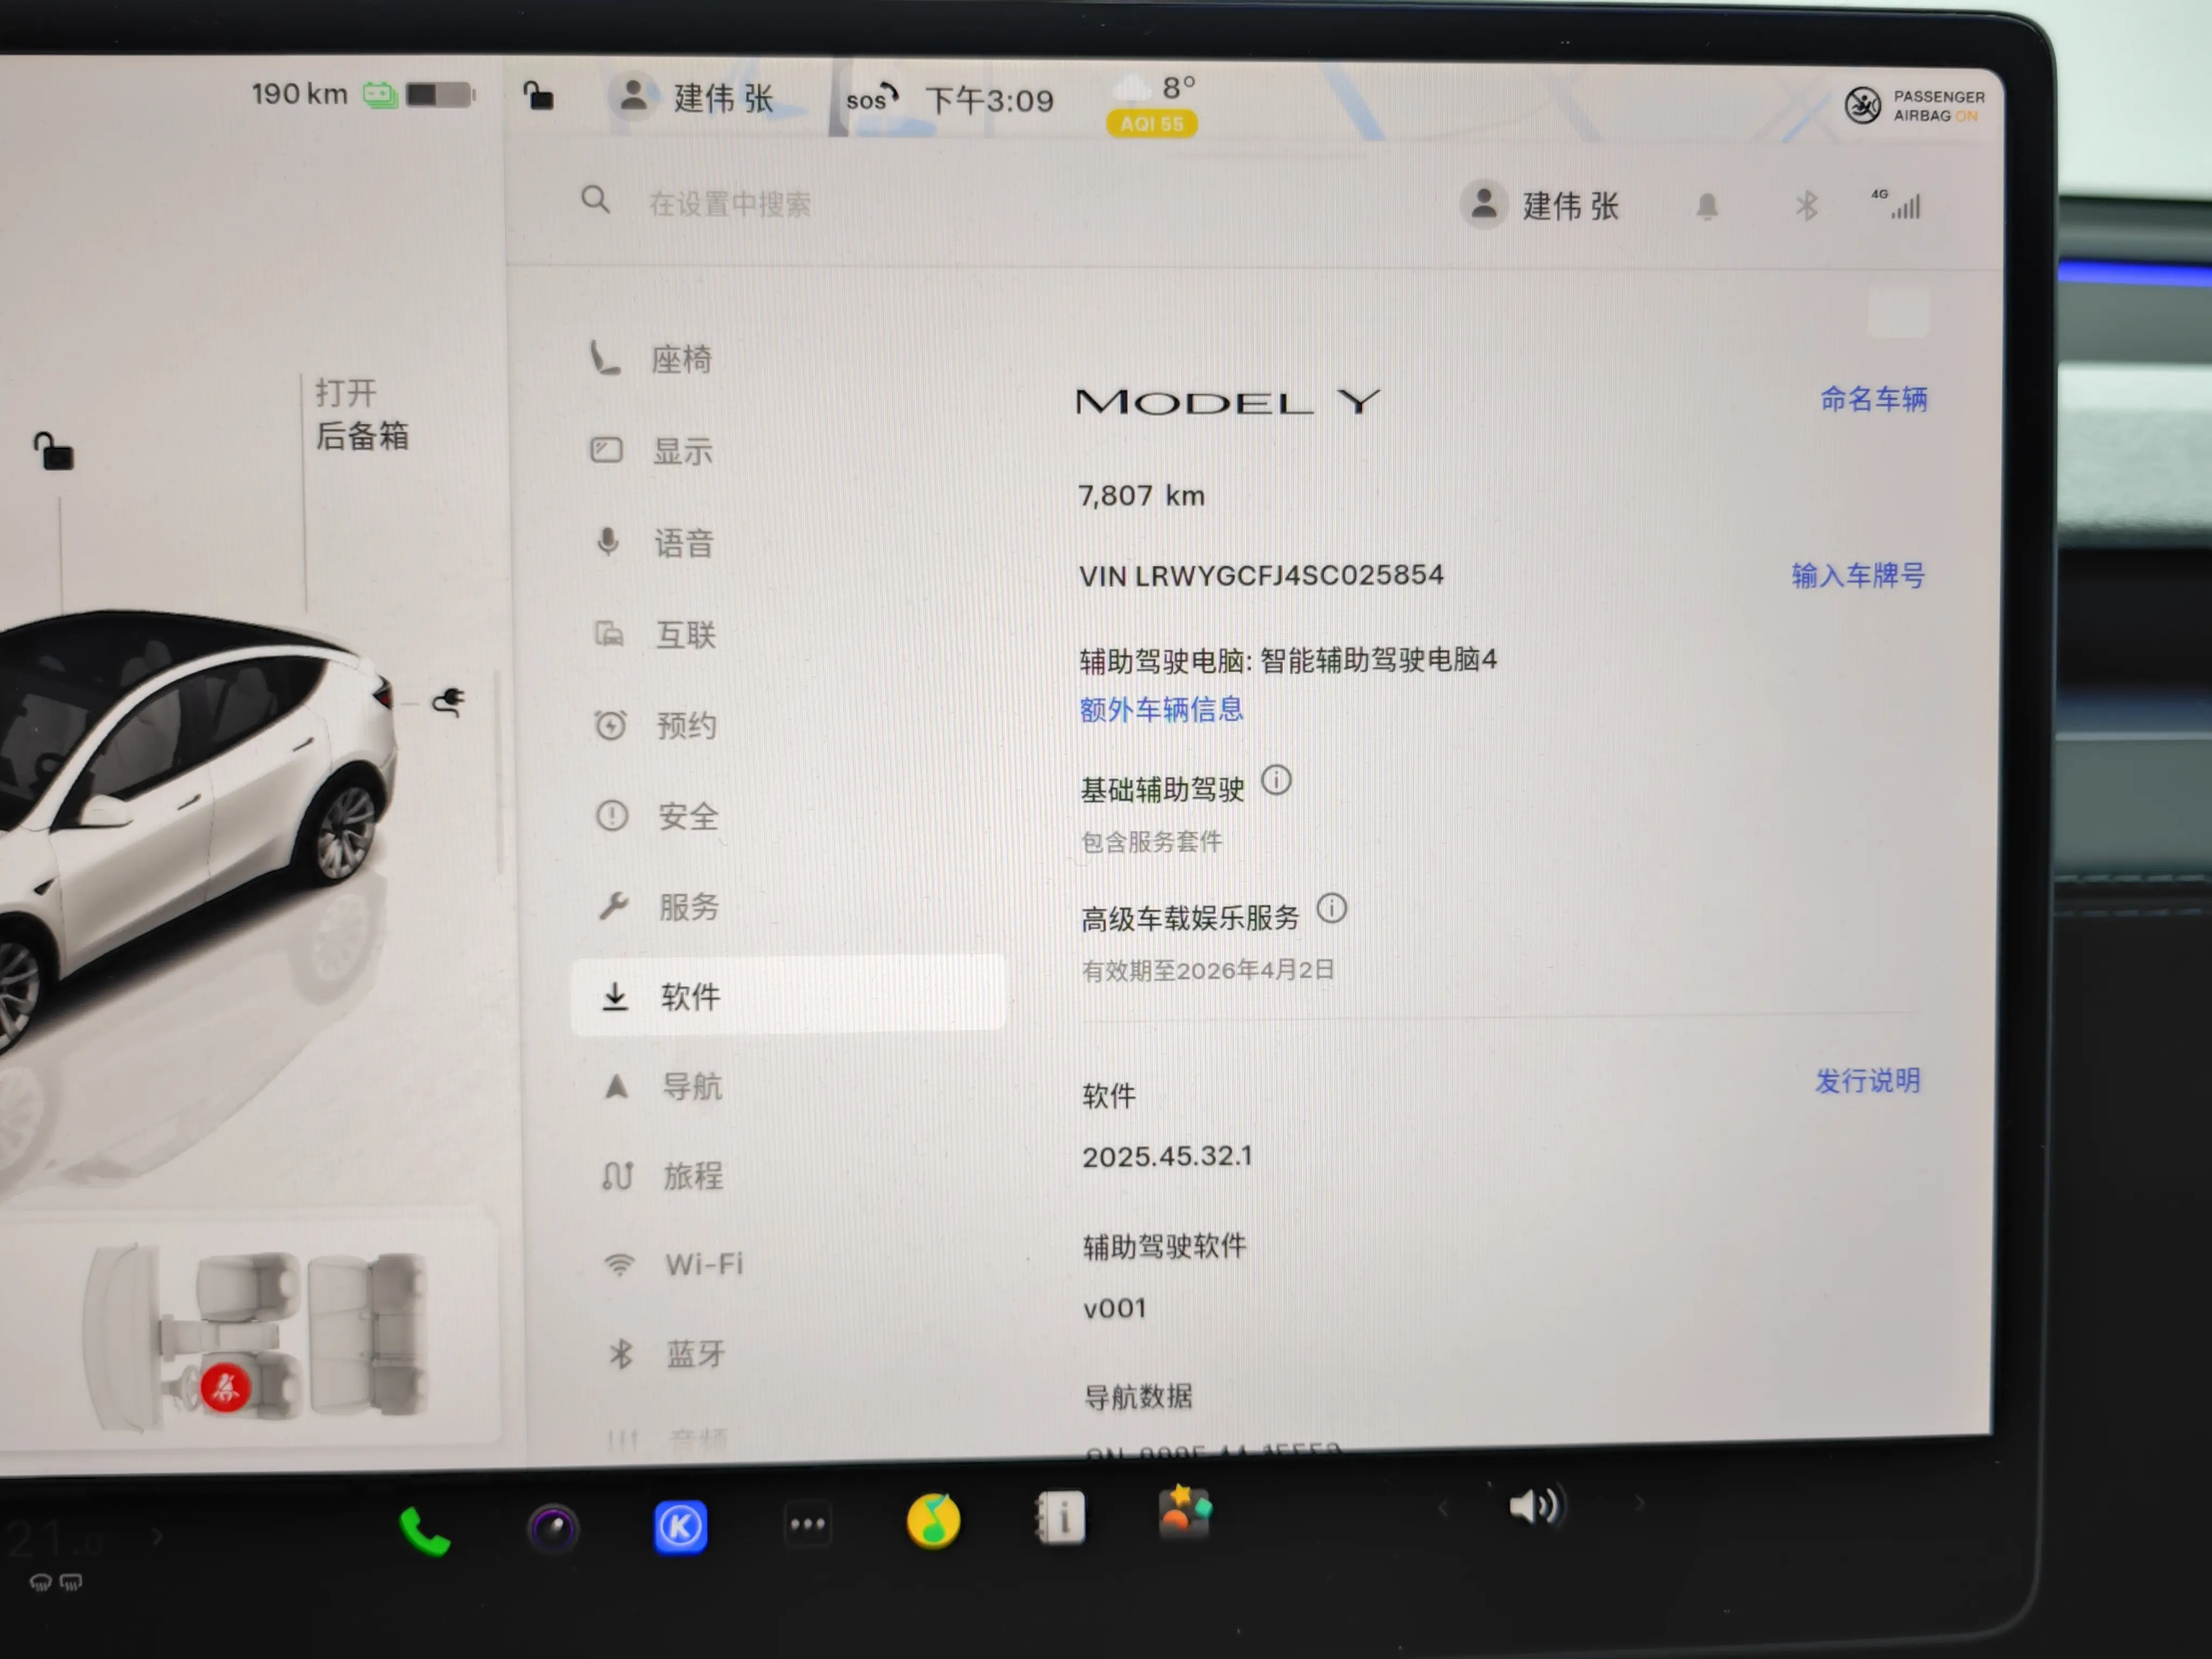Screen dimensions: 2212x1659
Task: Click the settings search field
Action: [730, 204]
